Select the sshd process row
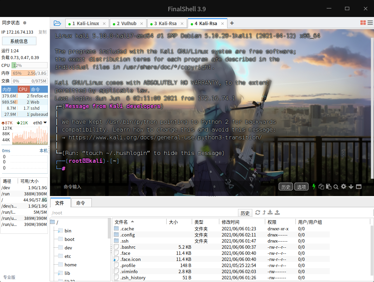 pyautogui.click(x=25, y=108)
